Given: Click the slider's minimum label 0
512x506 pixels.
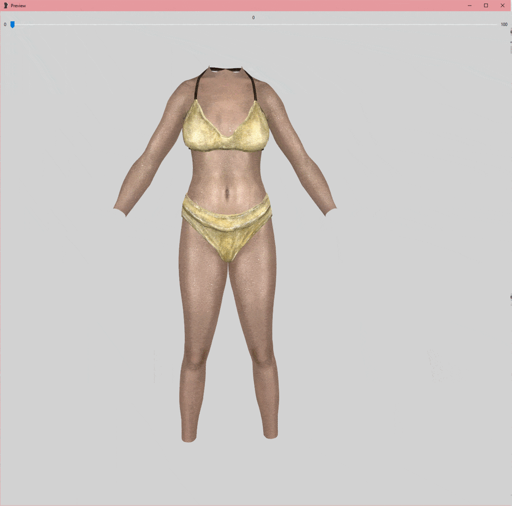Looking at the screenshot, I should coord(5,25).
